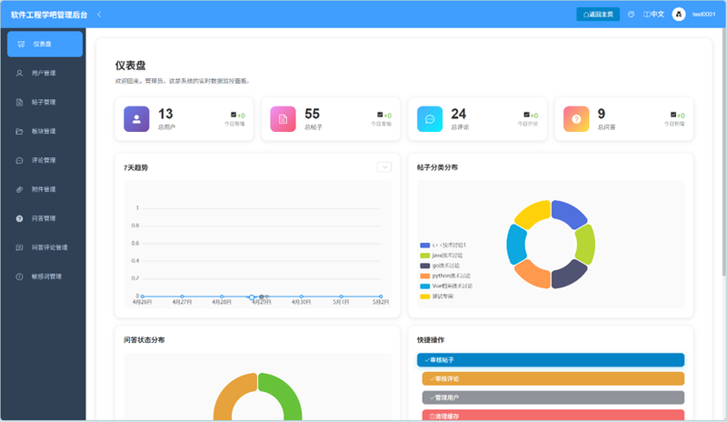Click the 4月30日 data point on trend chart
727x422 pixels.
302,296
